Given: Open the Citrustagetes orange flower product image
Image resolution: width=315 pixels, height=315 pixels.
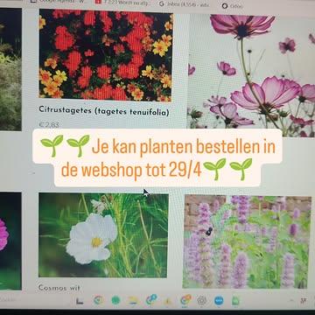Looking at the screenshot, I should [x=106, y=55].
